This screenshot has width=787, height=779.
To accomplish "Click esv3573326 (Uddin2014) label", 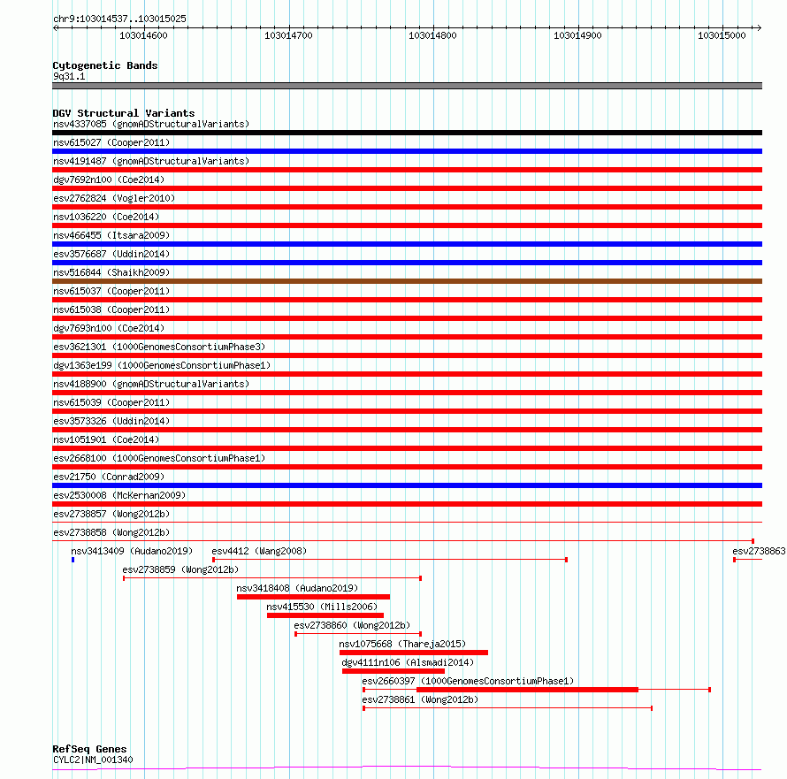I will tap(111, 421).
